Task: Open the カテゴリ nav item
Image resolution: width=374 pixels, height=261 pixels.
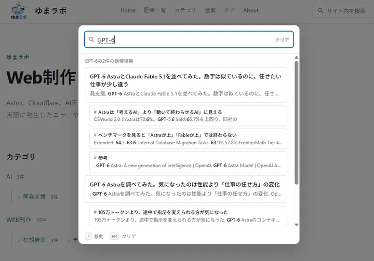Action: (185, 10)
